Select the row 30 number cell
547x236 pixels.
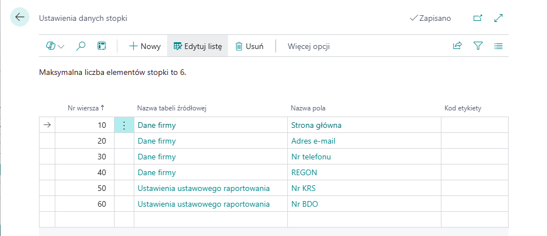[85, 157]
